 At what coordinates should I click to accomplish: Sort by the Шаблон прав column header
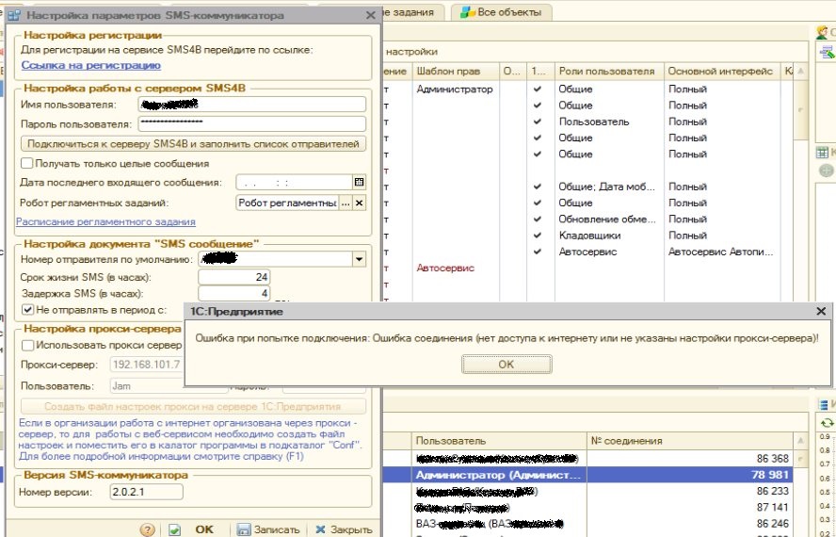point(456,71)
